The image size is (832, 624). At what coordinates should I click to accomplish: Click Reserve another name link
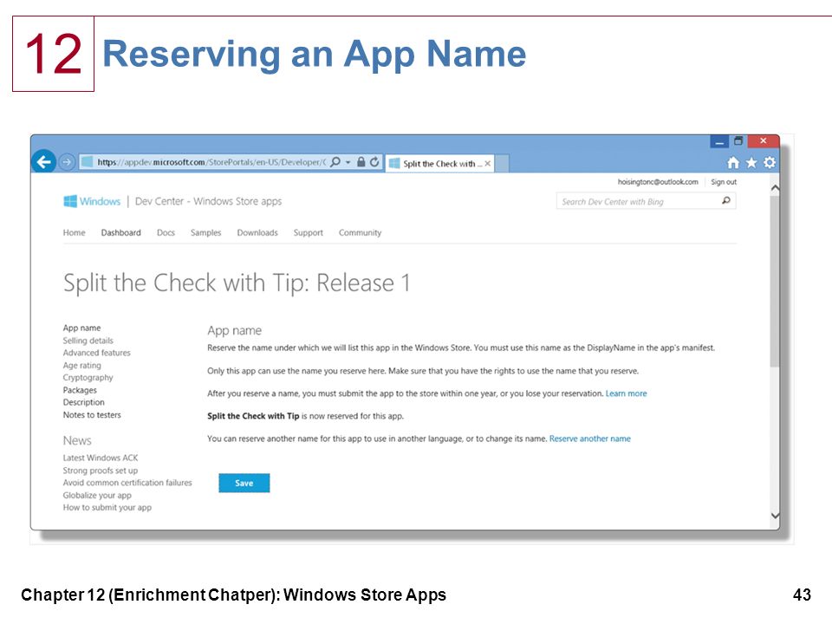click(x=590, y=439)
